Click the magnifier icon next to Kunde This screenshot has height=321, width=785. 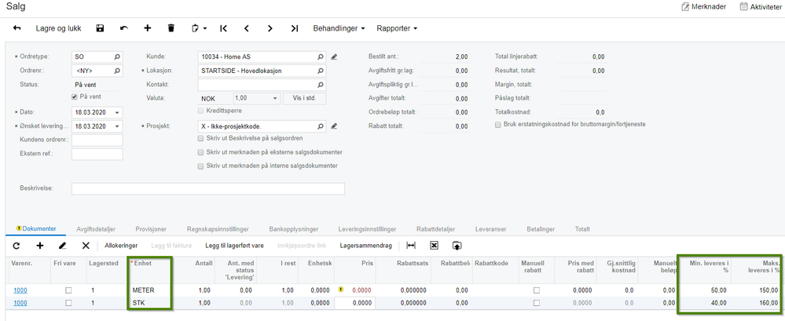tap(321, 57)
